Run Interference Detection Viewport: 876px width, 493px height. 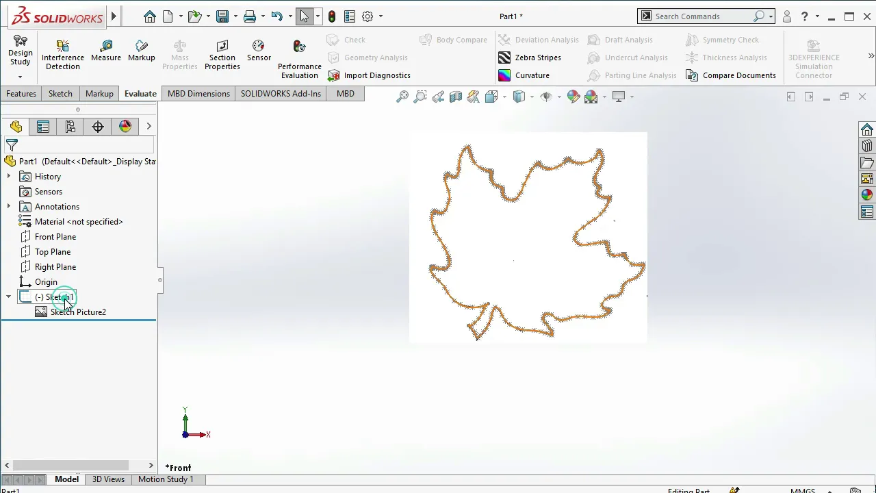click(63, 55)
